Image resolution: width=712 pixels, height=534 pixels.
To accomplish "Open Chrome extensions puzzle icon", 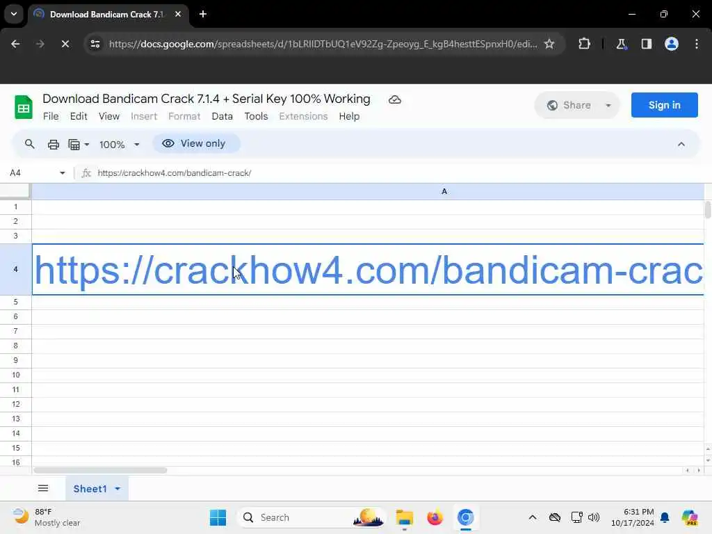I will pos(584,44).
